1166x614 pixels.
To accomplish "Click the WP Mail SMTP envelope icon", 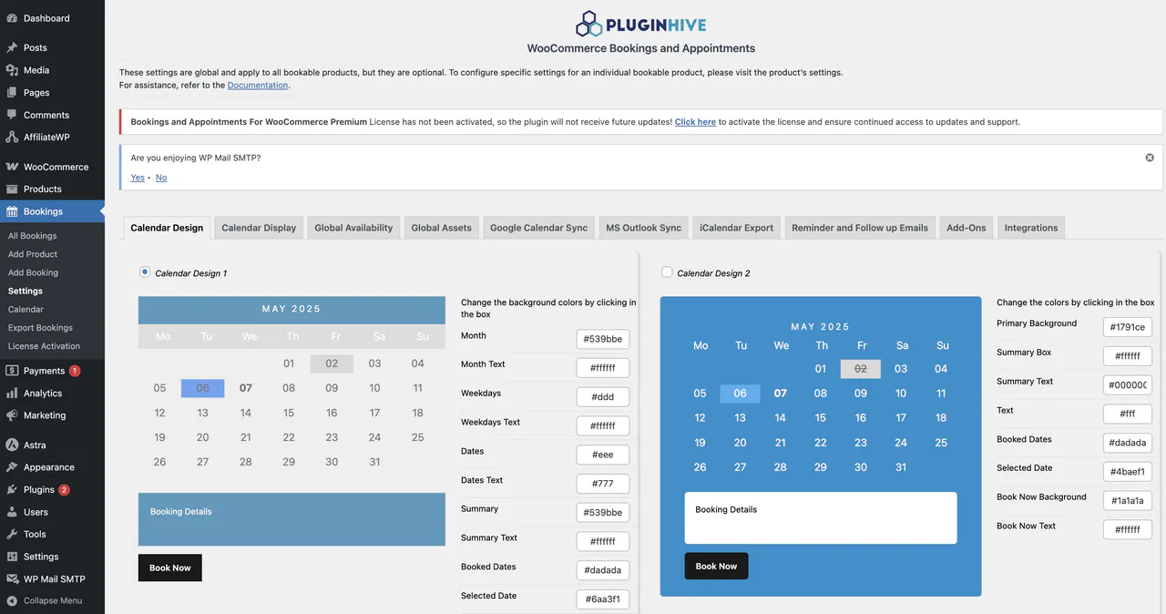I will coord(12,578).
